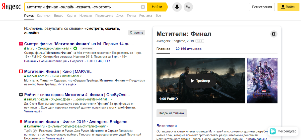Image resolution: width=301 pixels, height=140 pixels.
Task: Switch to Новости tab
Action: pyautogui.click(x=86, y=15)
